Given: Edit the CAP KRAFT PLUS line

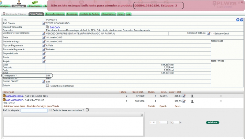Looking at the screenshot, I should click(184, 101).
